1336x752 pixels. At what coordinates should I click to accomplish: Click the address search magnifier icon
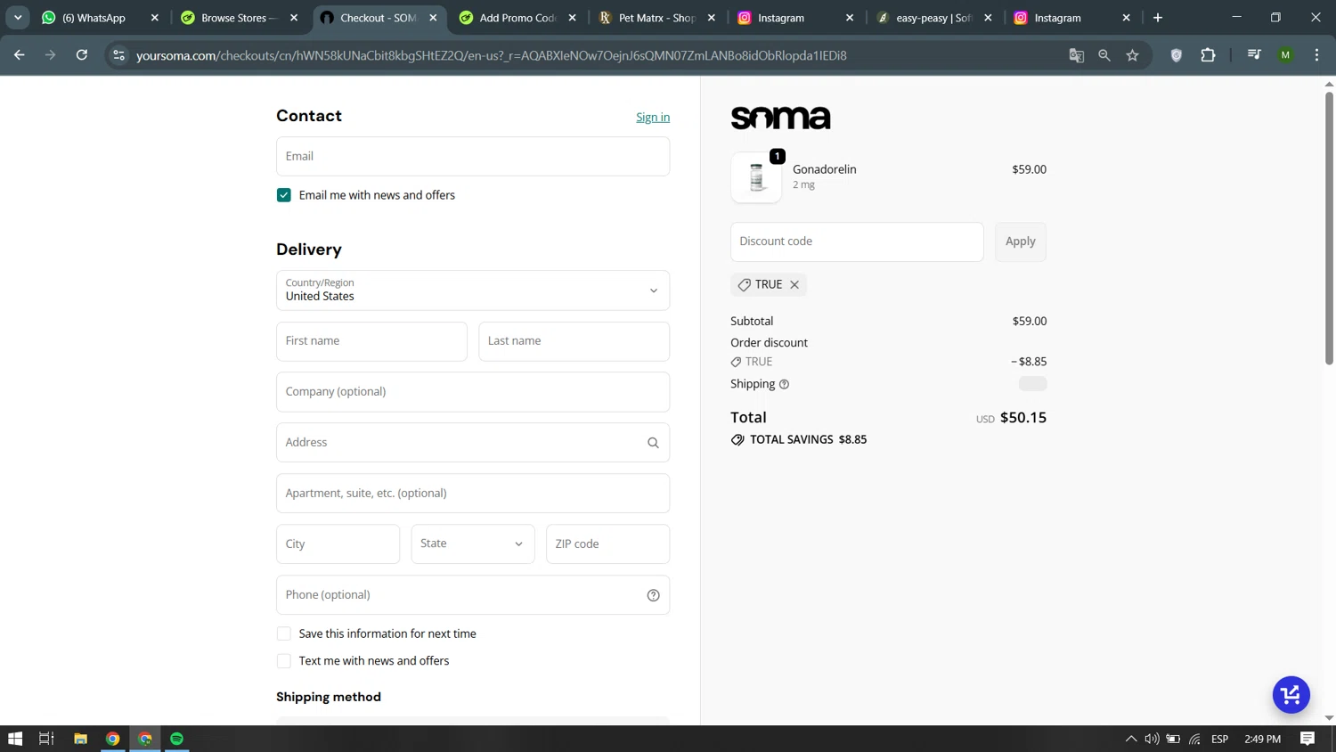(653, 443)
